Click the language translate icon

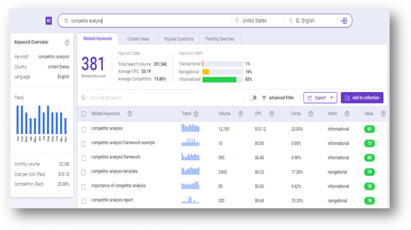[x=298, y=21]
